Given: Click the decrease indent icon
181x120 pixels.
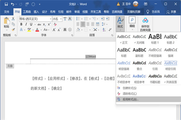Looking at the screenshot, I should 103,19.
